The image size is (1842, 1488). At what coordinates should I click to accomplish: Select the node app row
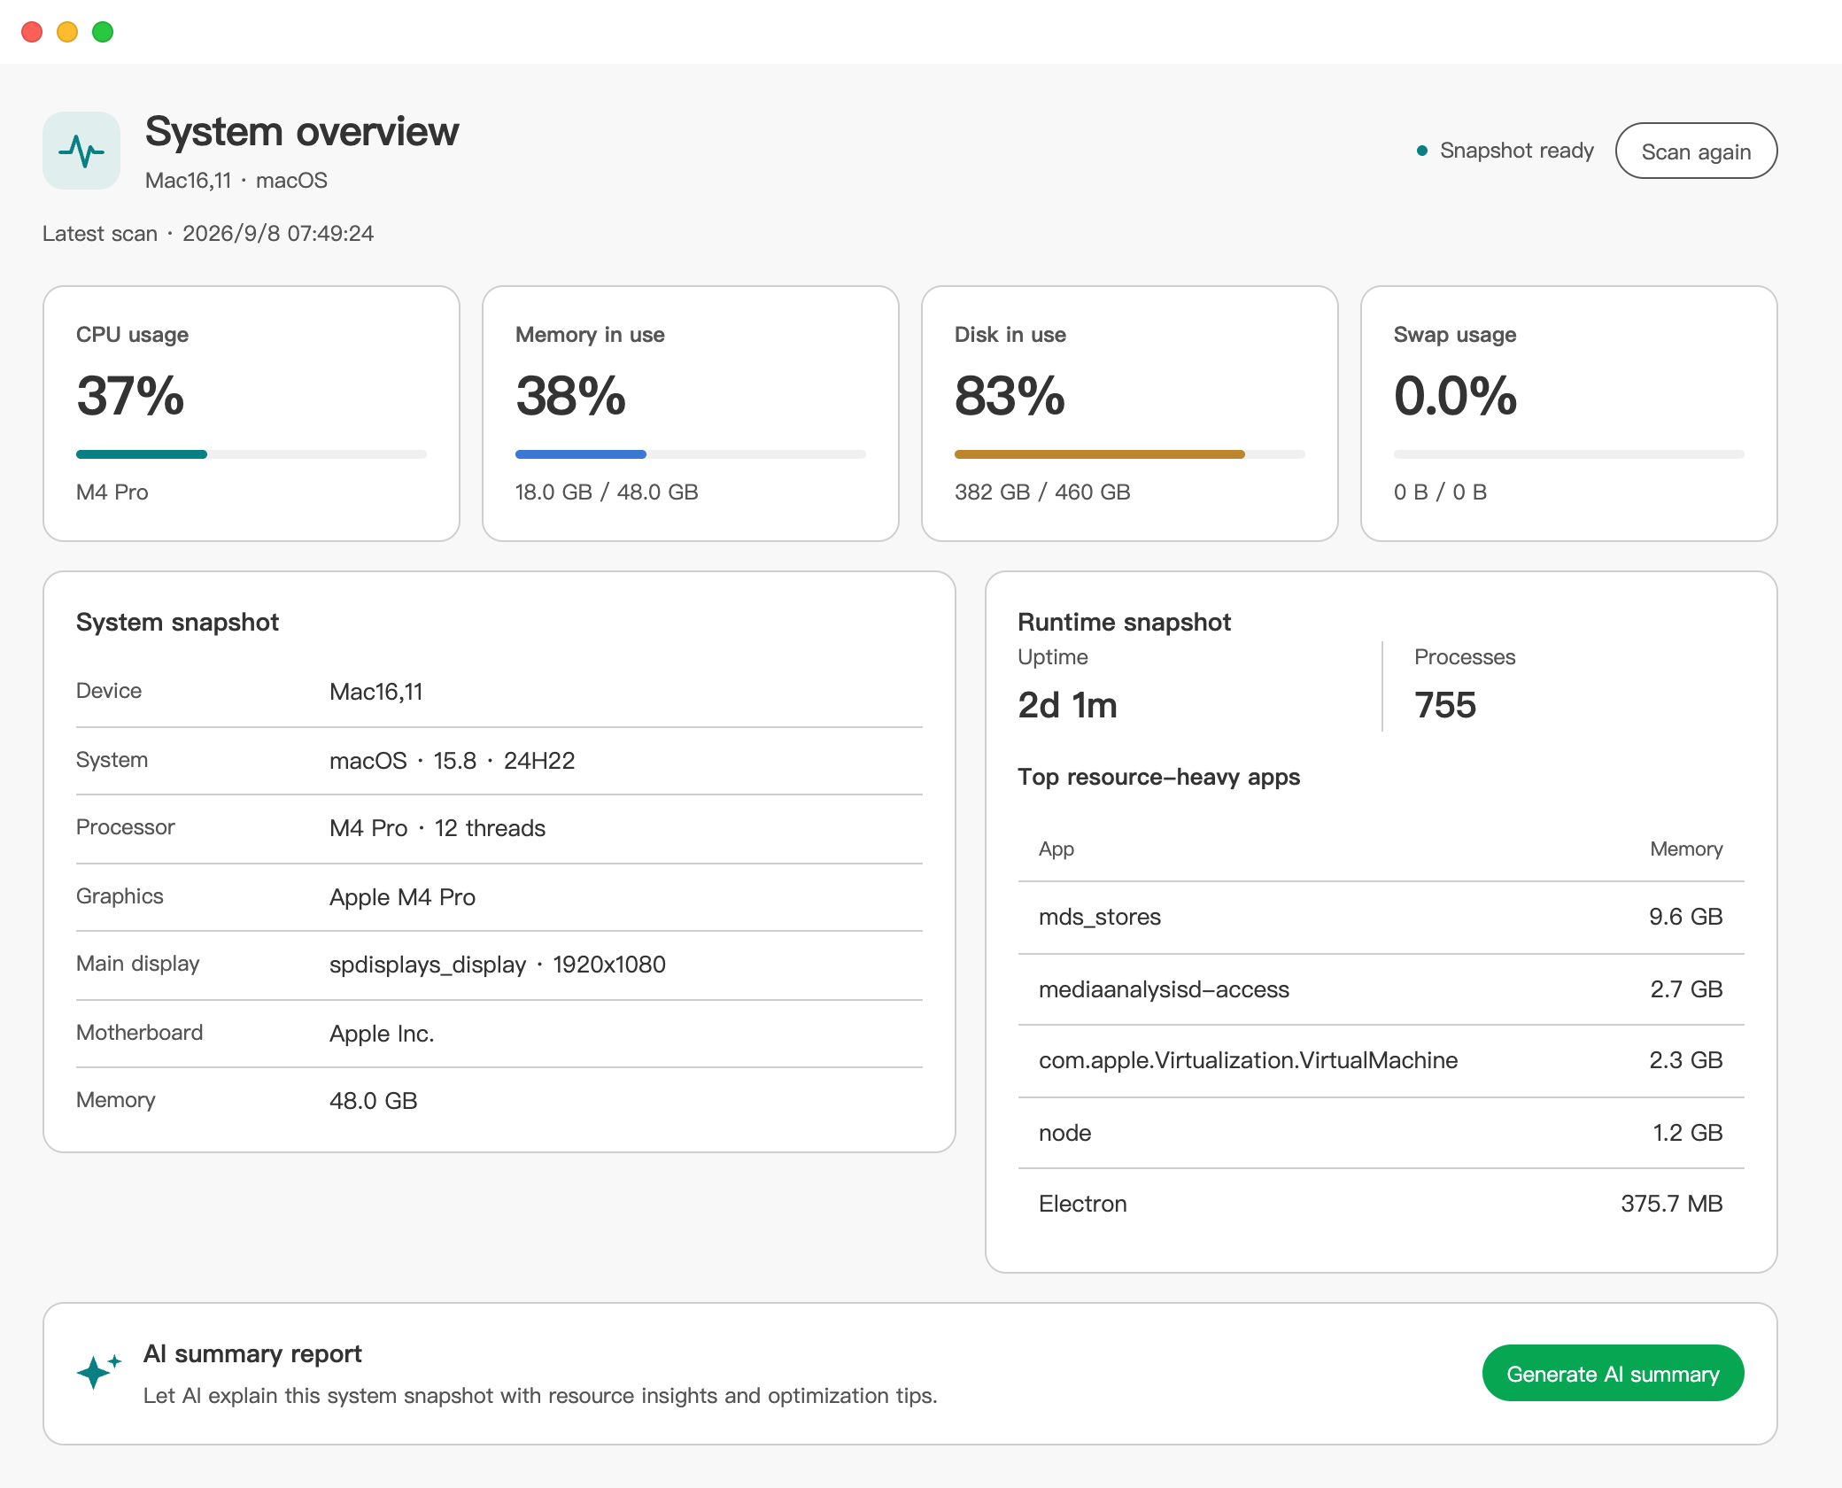(x=1381, y=1133)
